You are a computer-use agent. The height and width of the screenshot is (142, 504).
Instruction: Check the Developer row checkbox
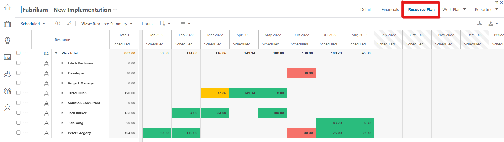click(x=18, y=73)
